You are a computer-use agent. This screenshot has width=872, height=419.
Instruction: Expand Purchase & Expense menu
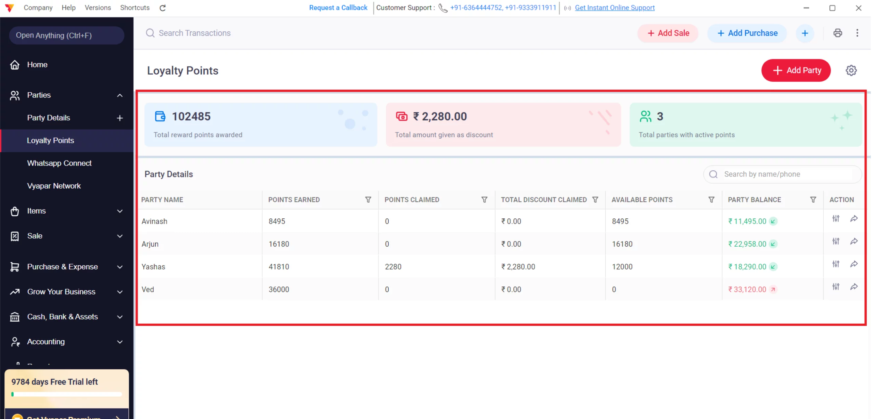pos(120,267)
